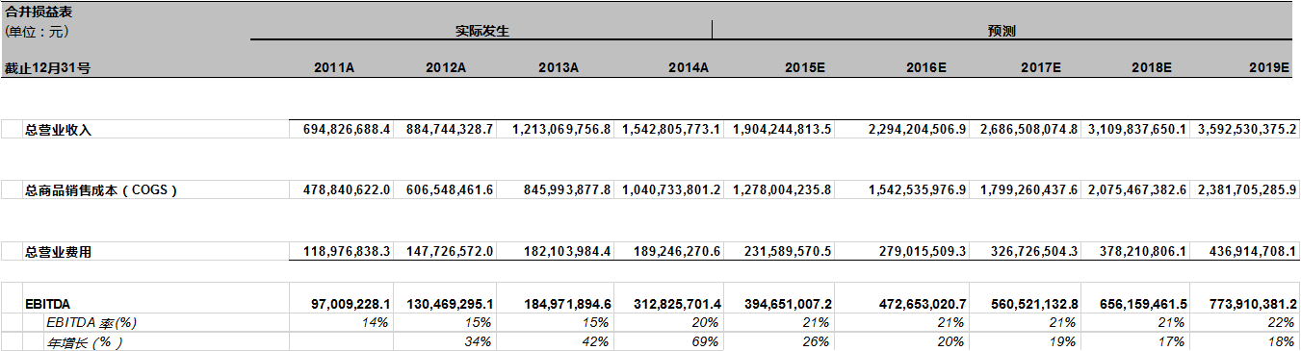Select the 2011A revenue cell 694,826,688.4
1301x351 pixels.
point(341,130)
